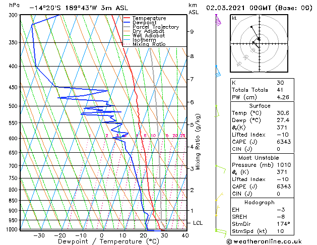Click the green wind barb at 1000 hPa
This screenshot has height=245, width=317.
point(221,233)
